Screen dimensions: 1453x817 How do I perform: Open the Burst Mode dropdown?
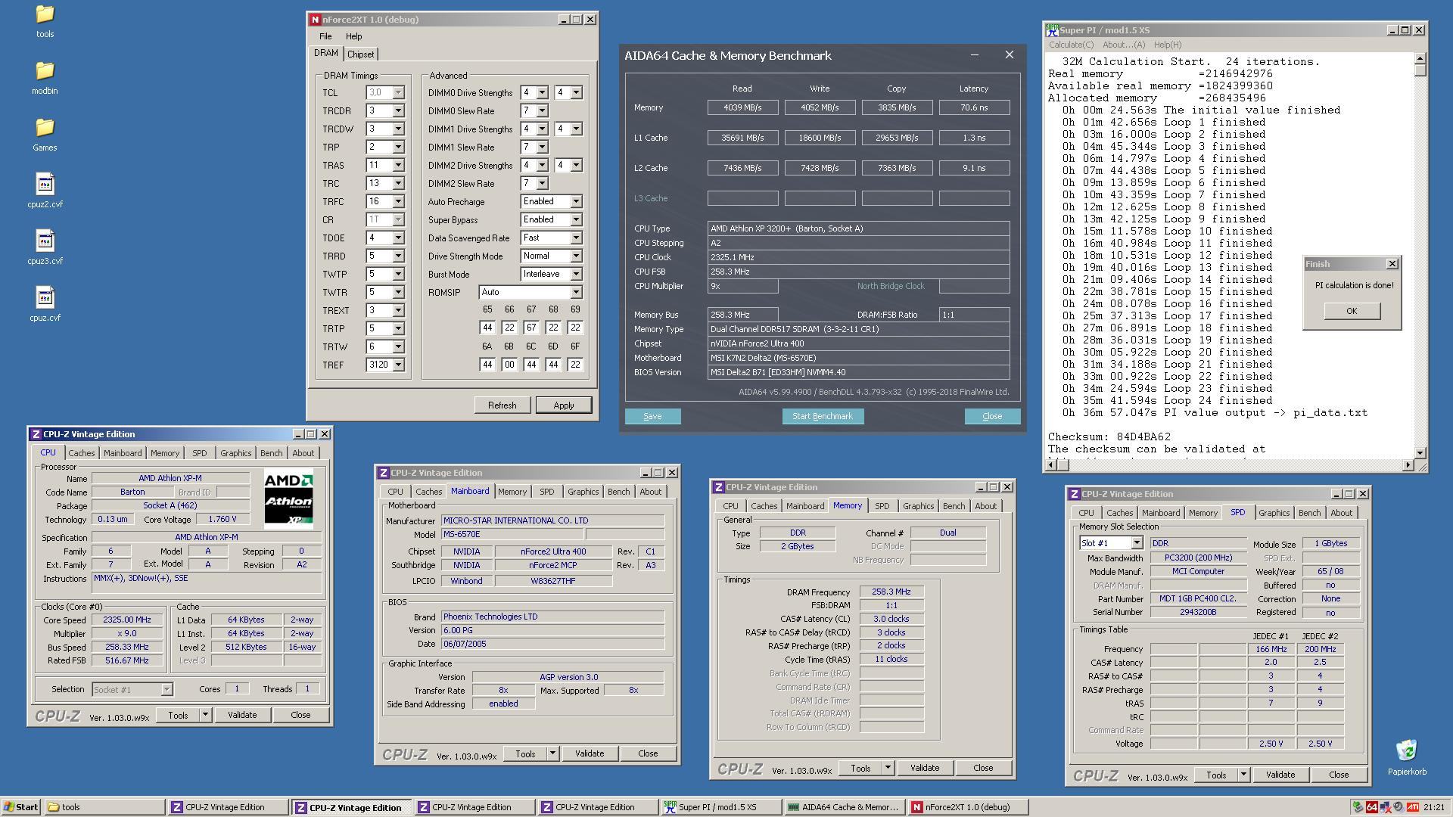(576, 274)
